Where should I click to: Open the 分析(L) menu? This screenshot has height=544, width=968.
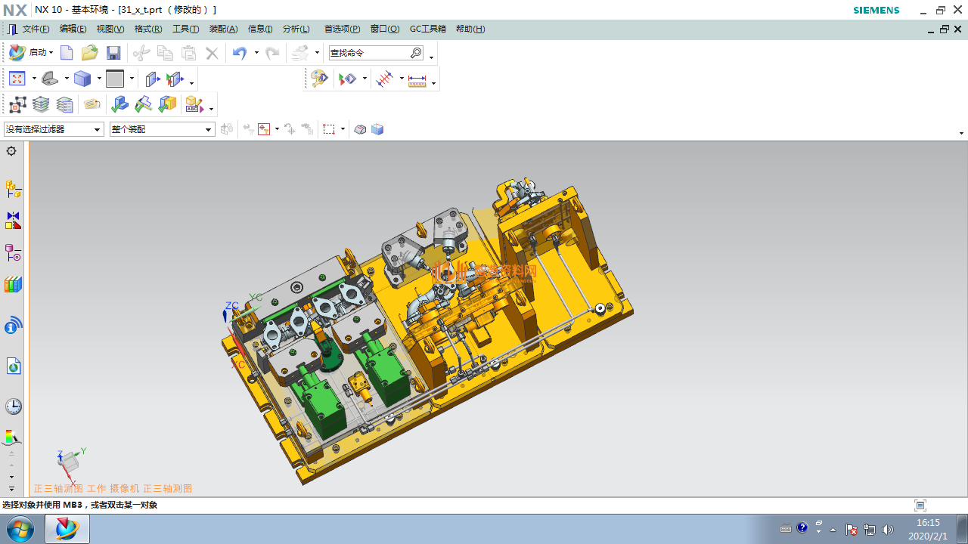[296, 29]
